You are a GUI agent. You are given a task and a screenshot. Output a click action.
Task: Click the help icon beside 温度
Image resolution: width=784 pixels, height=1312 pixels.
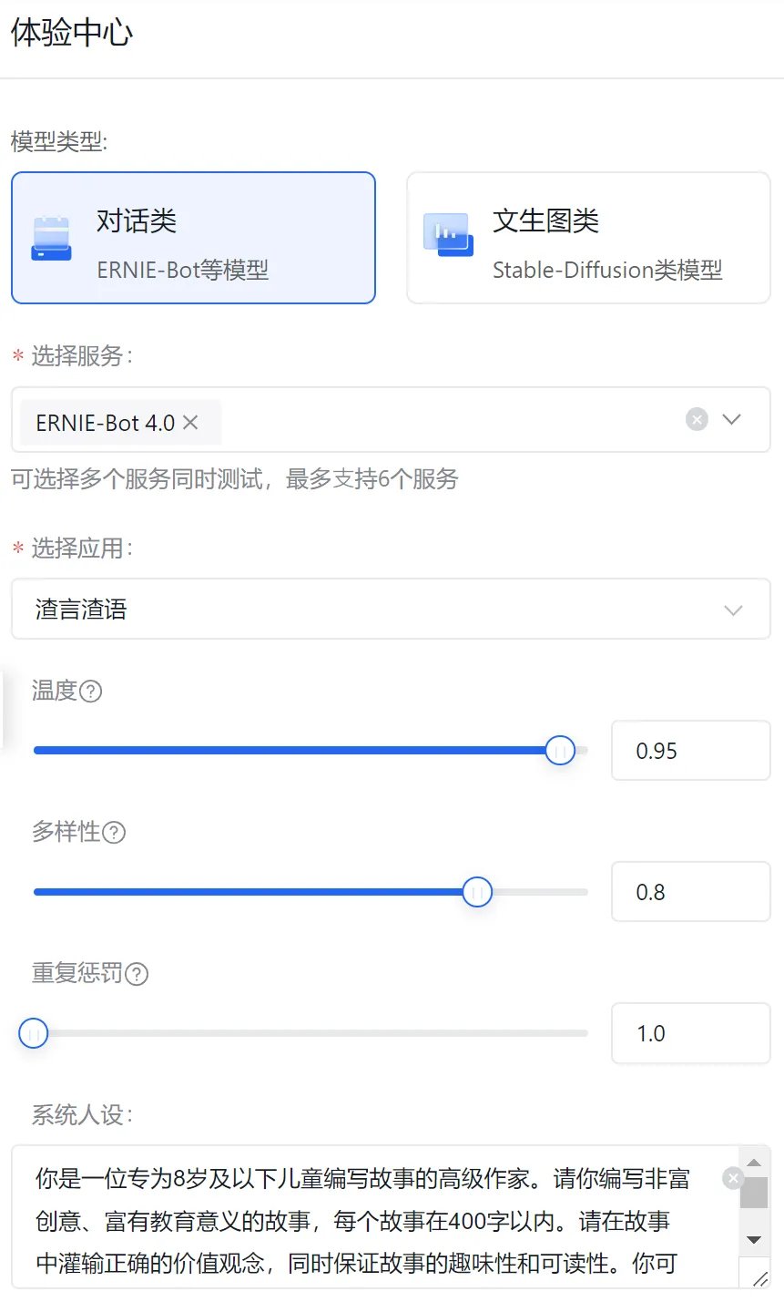(91, 692)
